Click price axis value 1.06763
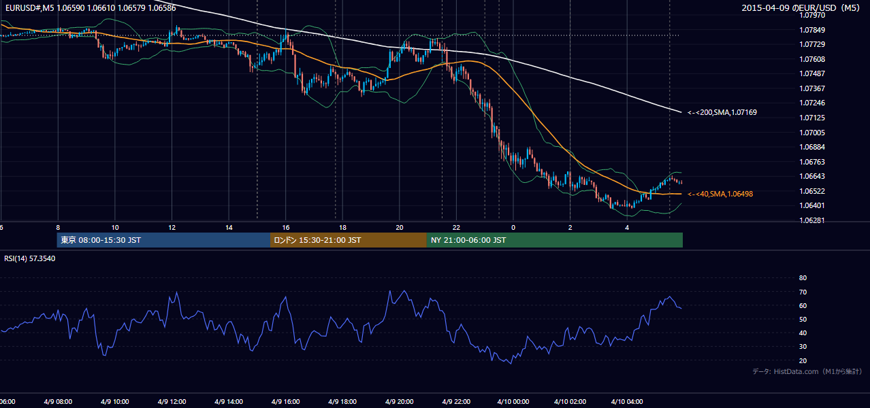 coord(813,162)
